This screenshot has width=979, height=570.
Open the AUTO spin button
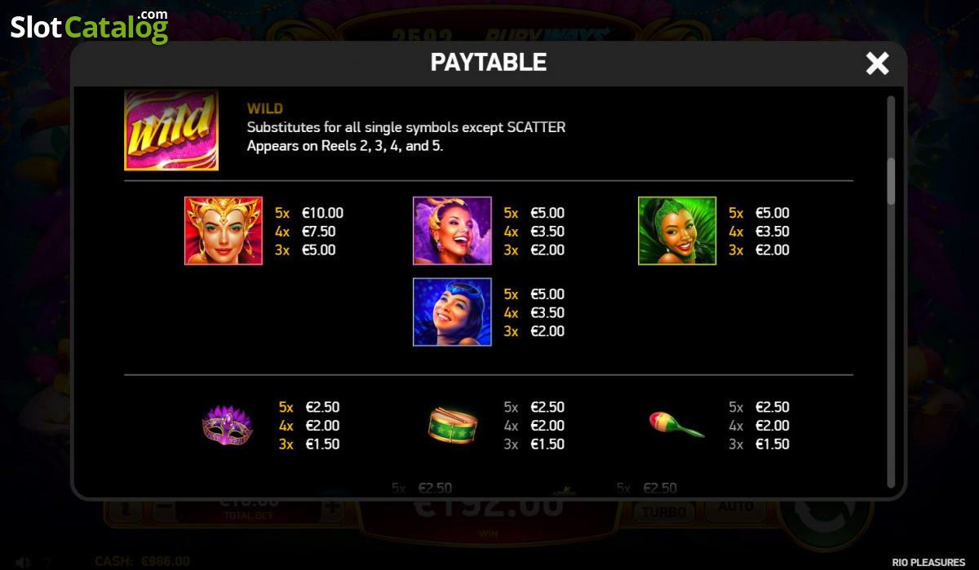click(x=735, y=507)
